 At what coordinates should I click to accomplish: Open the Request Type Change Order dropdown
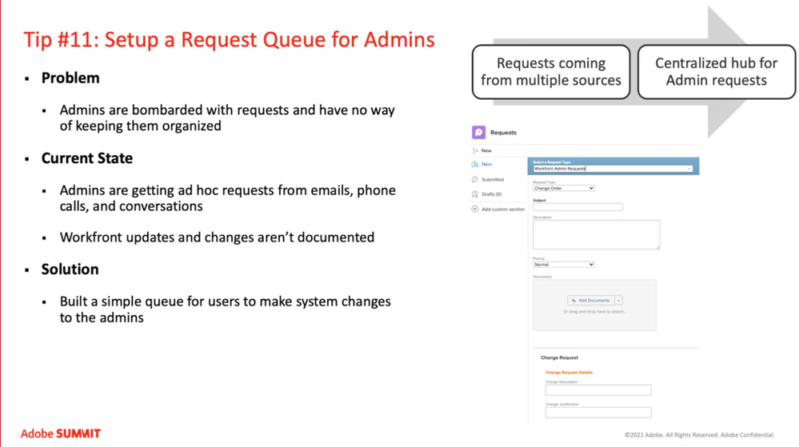pyautogui.click(x=564, y=189)
